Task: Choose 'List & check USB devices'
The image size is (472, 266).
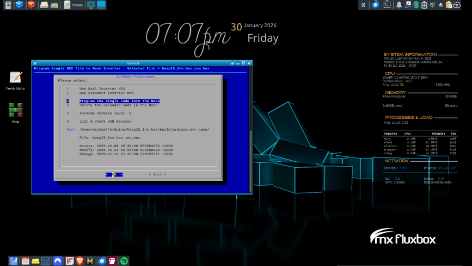Action: (105, 121)
